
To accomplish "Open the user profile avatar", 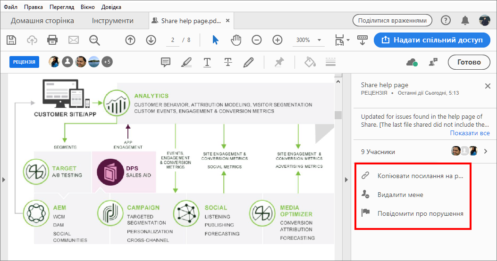I will [x=485, y=21].
